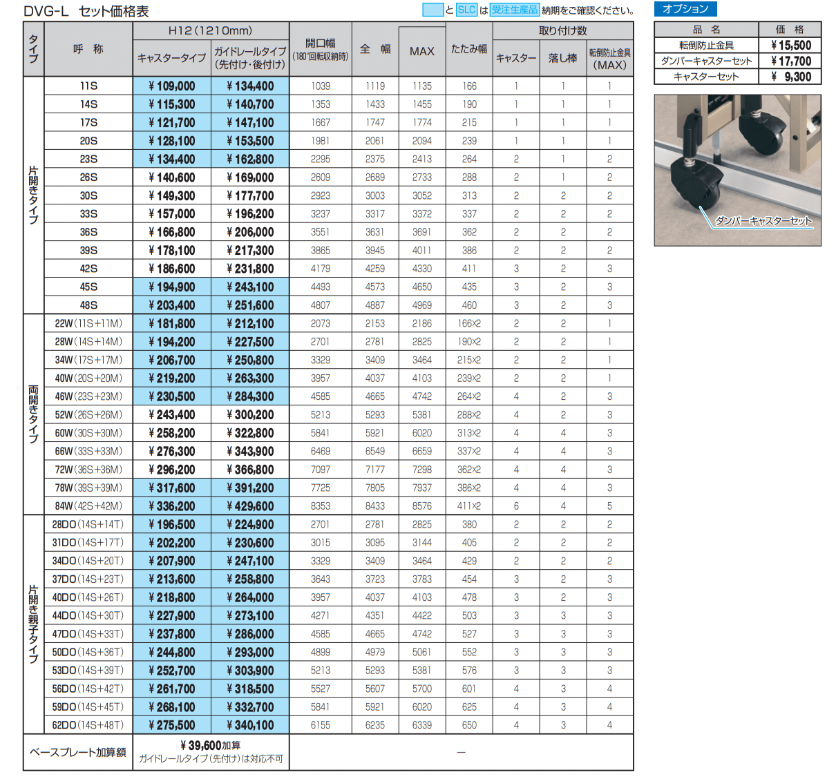Select the キャスタータイプ price column header
Viewport: 836px width, 779px height.
click(171, 58)
